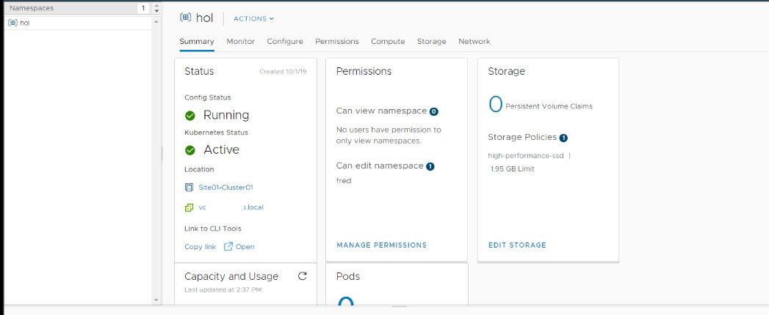Click the Open external link icon
The width and height of the screenshot is (769, 315).
coord(228,247)
